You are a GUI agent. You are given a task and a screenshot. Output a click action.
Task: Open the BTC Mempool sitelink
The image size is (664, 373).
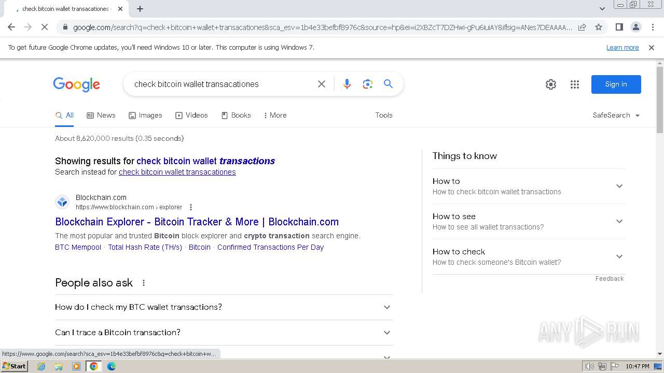click(78, 247)
